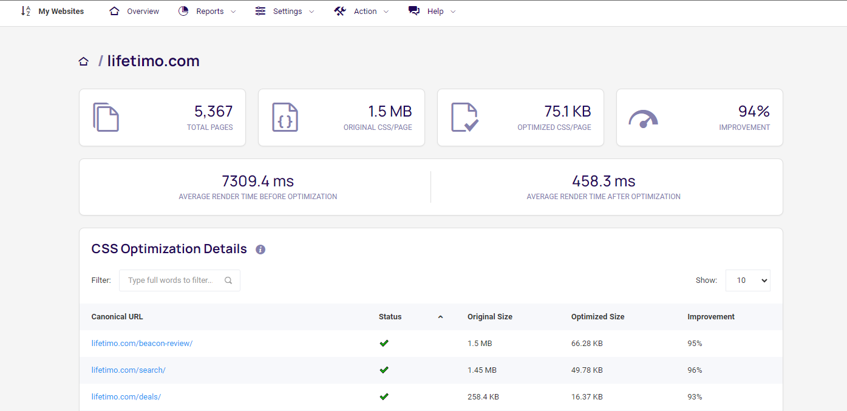Screen dimensions: 847x411
Task: Click the Action wrench icon
Action: point(340,10)
